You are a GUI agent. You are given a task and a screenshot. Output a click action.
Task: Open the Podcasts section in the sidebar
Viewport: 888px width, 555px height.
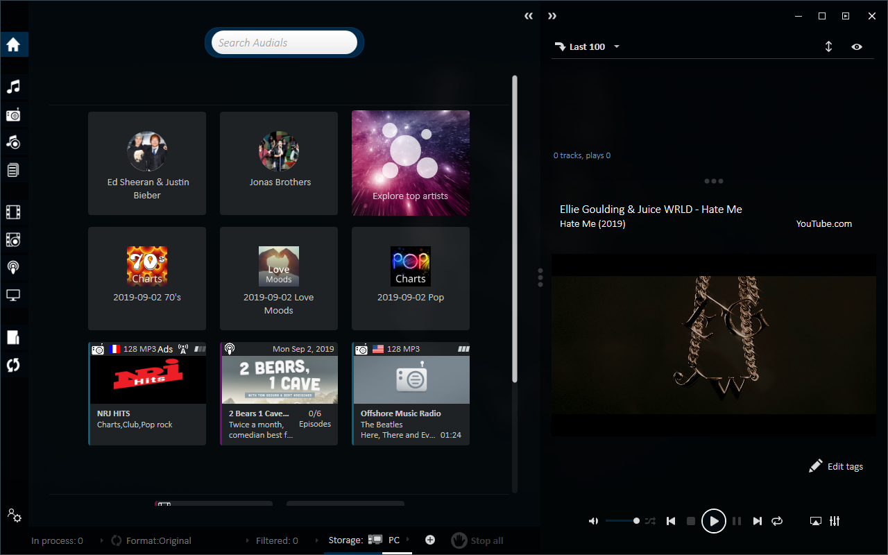[13, 267]
